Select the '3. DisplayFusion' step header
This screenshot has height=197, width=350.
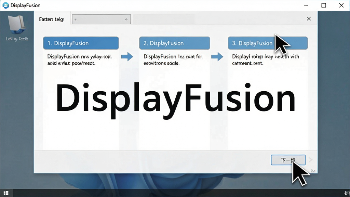pyautogui.click(x=268, y=43)
